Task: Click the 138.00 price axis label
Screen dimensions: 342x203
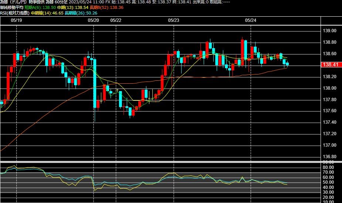Action: tap(329, 88)
